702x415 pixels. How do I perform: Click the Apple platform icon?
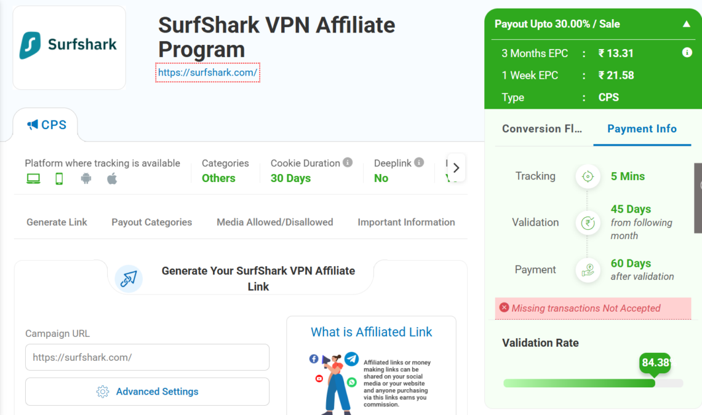click(x=112, y=179)
